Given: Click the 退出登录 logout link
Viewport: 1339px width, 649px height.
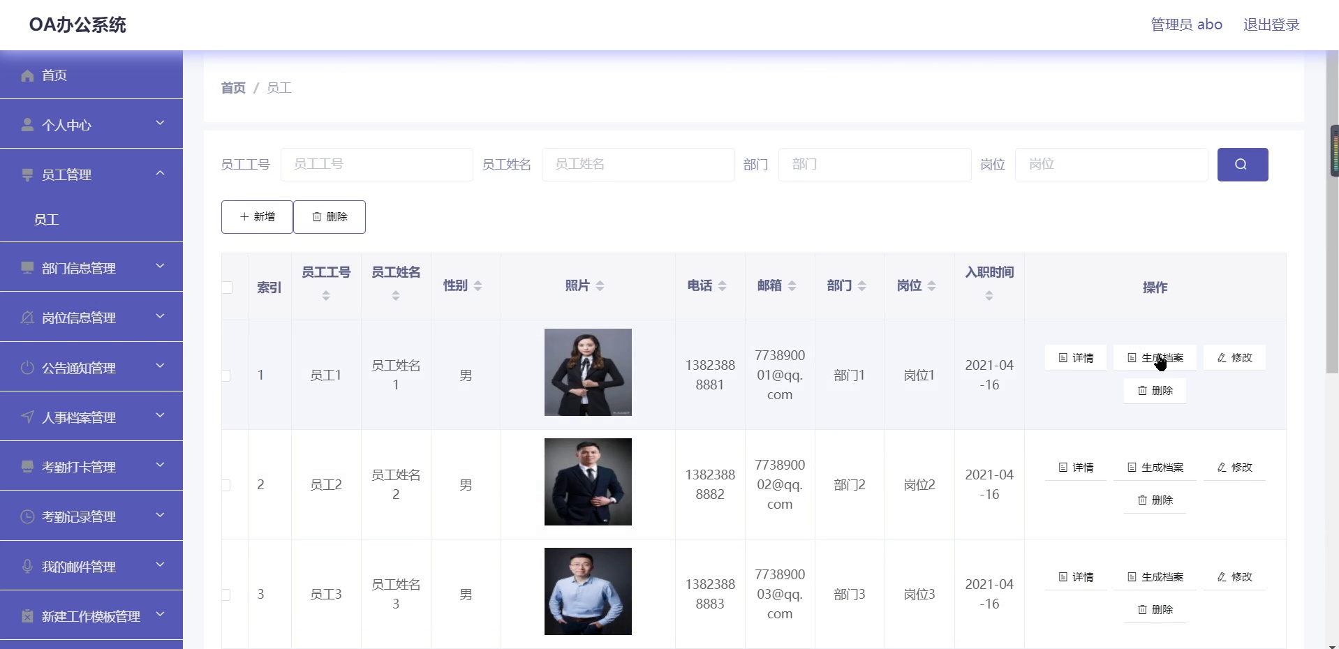Looking at the screenshot, I should coord(1271,24).
